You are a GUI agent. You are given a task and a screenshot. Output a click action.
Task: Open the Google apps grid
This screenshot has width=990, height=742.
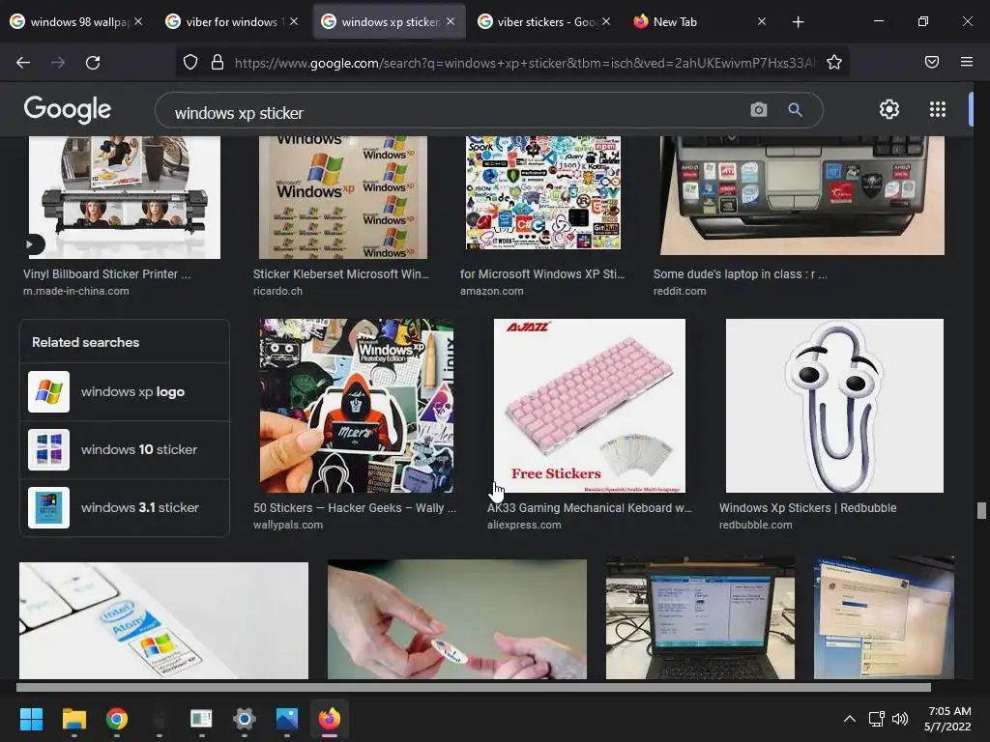(938, 109)
